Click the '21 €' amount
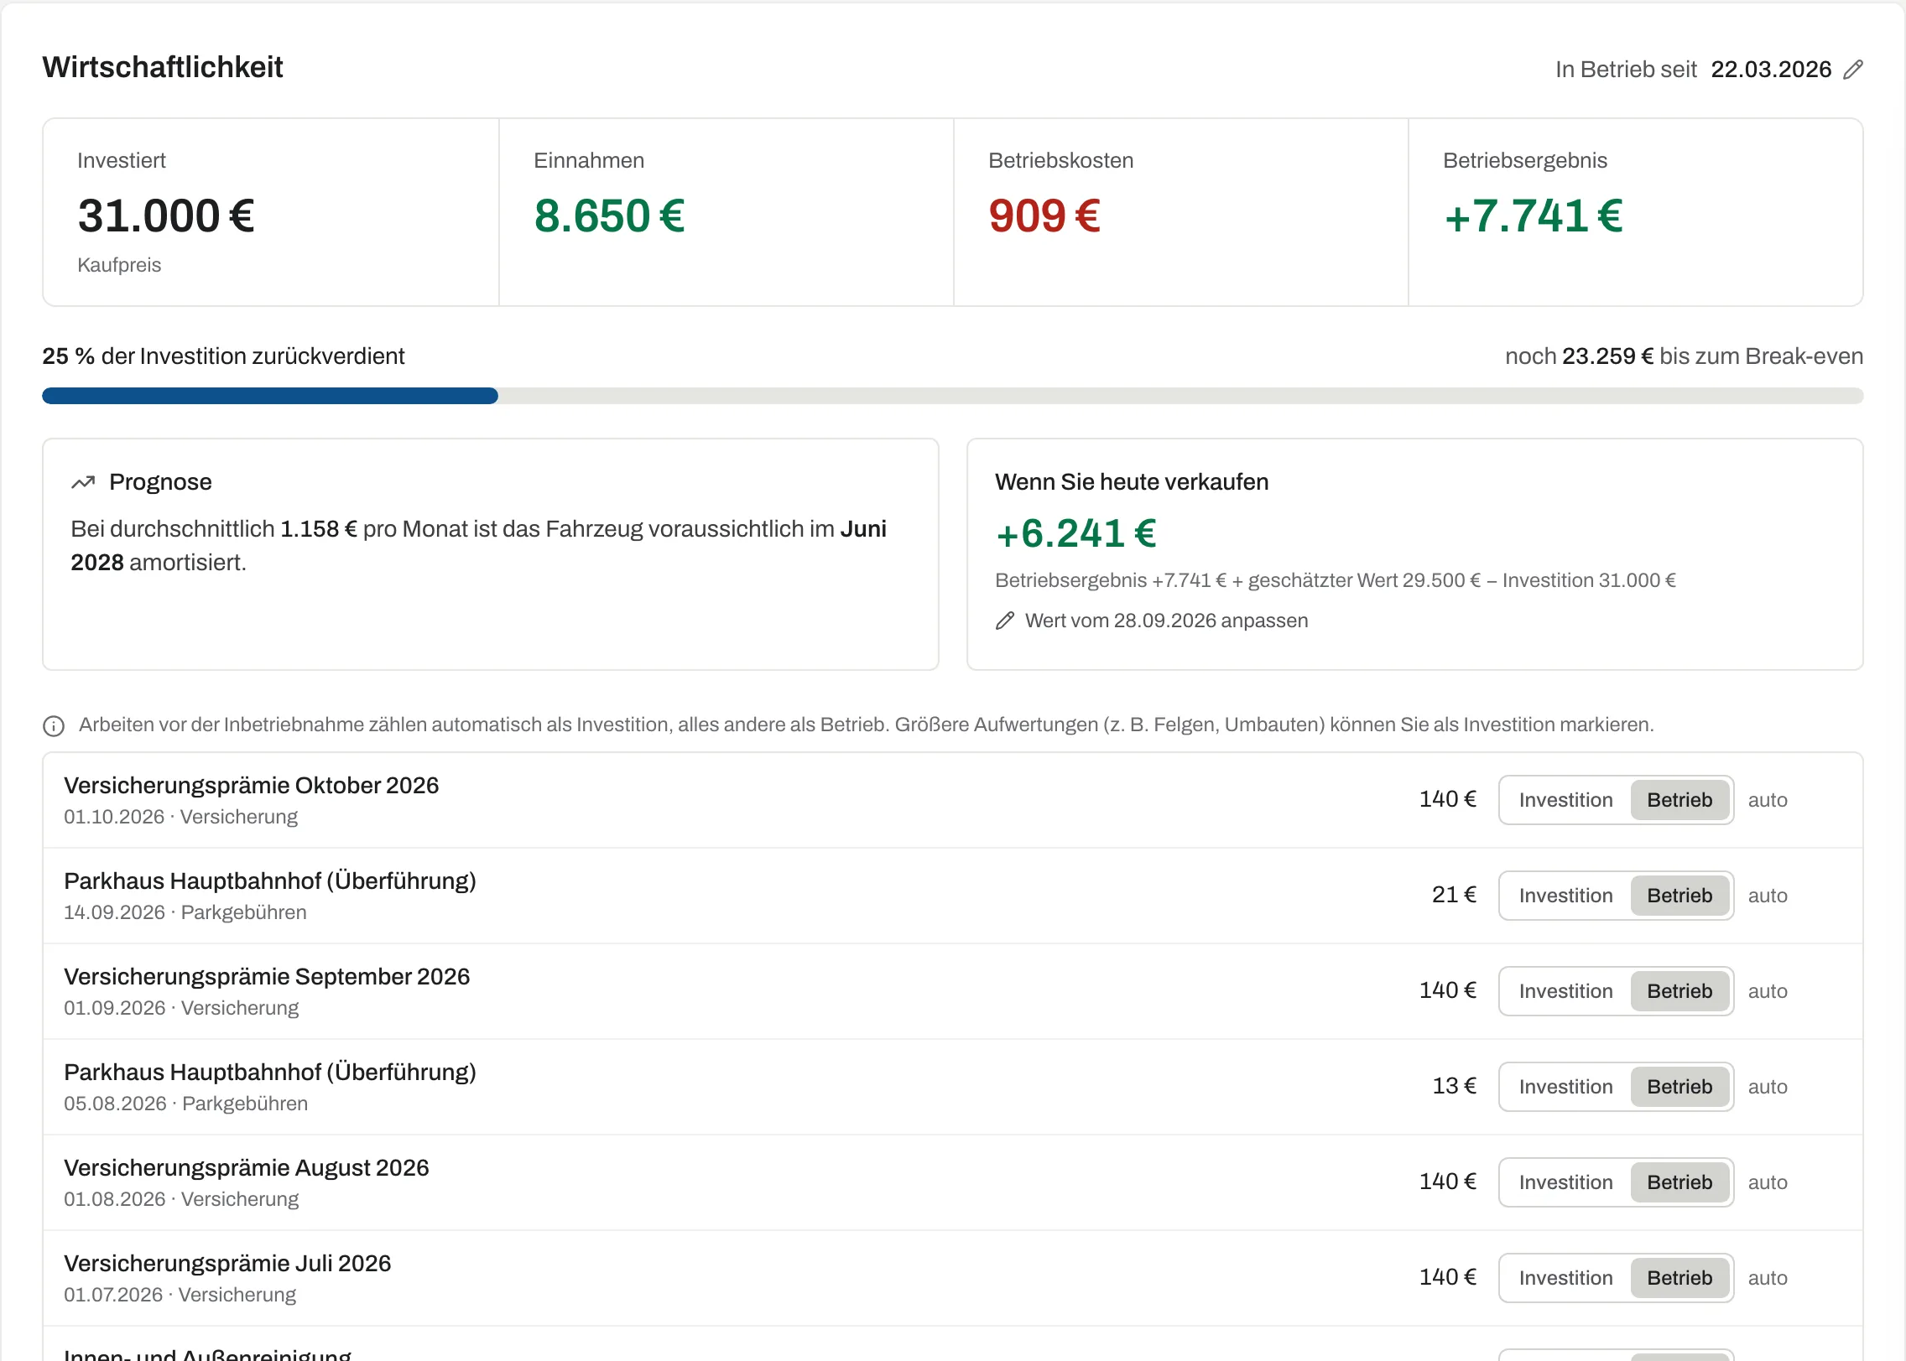The width and height of the screenshot is (1906, 1361). coord(1454,895)
